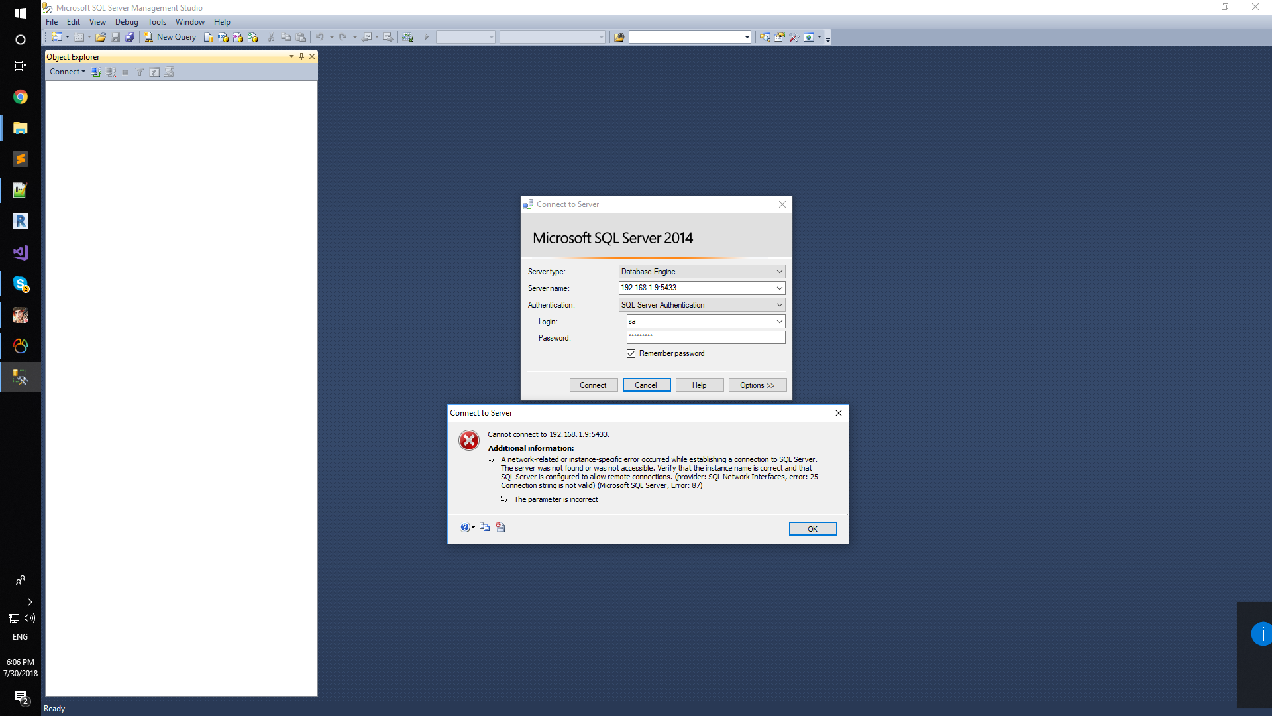Pin the Object Explorer panel with pushpin
Screen dimensions: 1272x716
pyautogui.click(x=301, y=56)
